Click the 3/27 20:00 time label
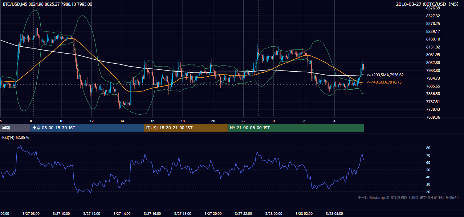464x217 pixels. (213, 213)
